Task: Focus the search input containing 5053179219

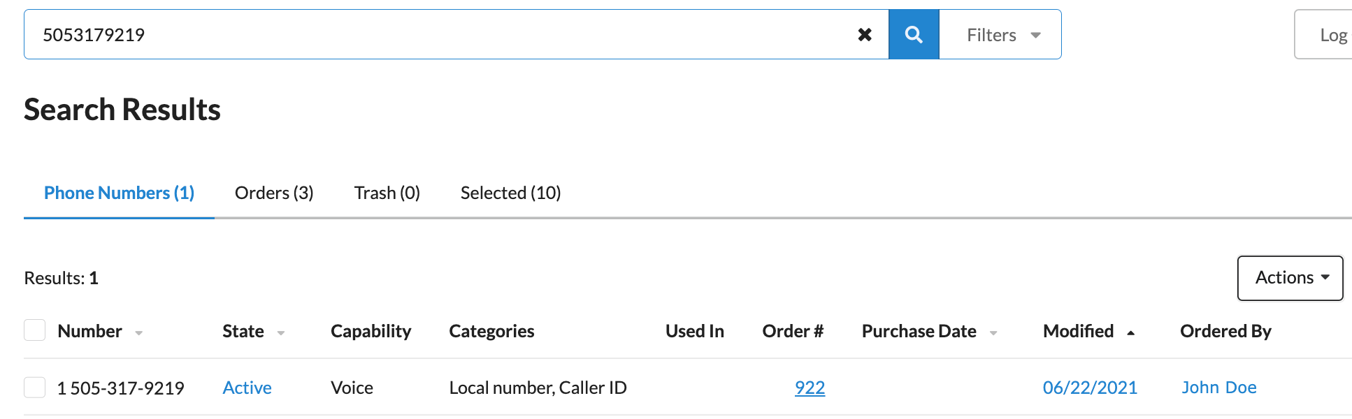Action: [440, 34]
